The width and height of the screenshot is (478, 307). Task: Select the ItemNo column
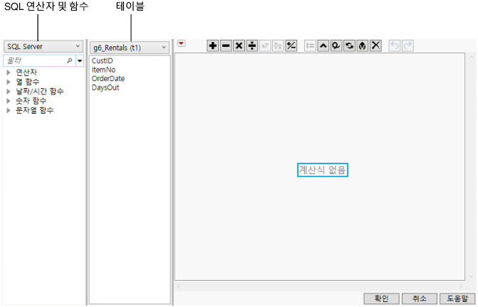tap(103, 70)
